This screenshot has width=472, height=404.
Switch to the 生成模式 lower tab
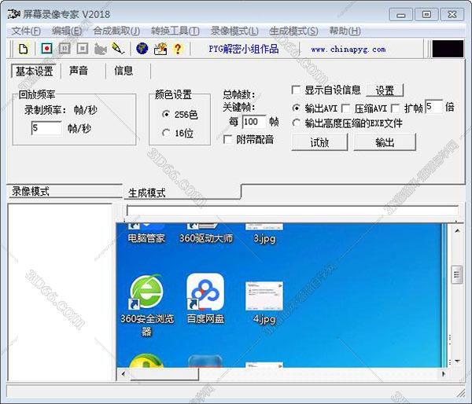point(182,193)
